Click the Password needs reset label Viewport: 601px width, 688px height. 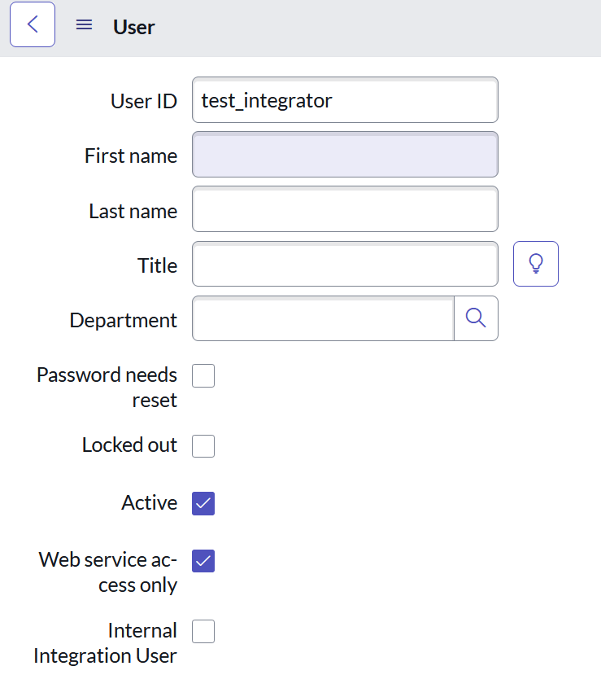point(107,387)
